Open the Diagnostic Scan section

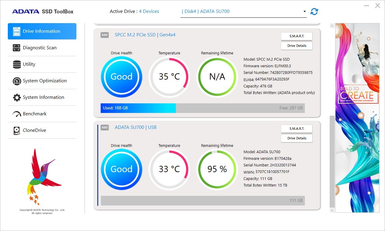point(42,48)
